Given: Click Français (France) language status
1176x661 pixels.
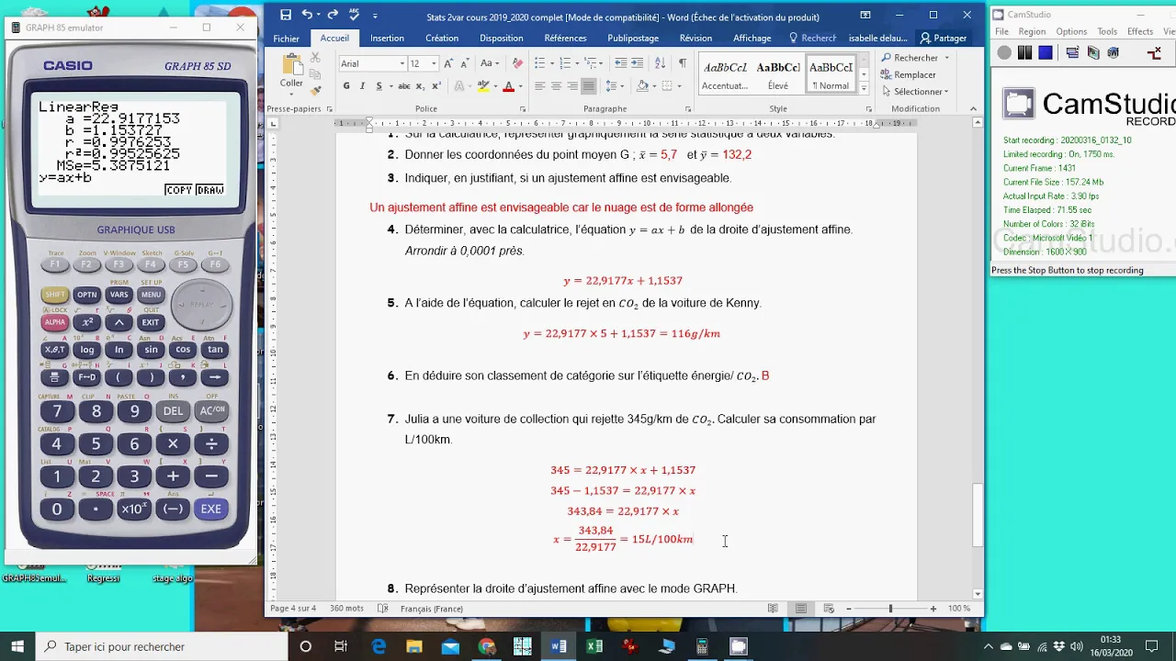Looking at the screenshot, I should [432, 609].
